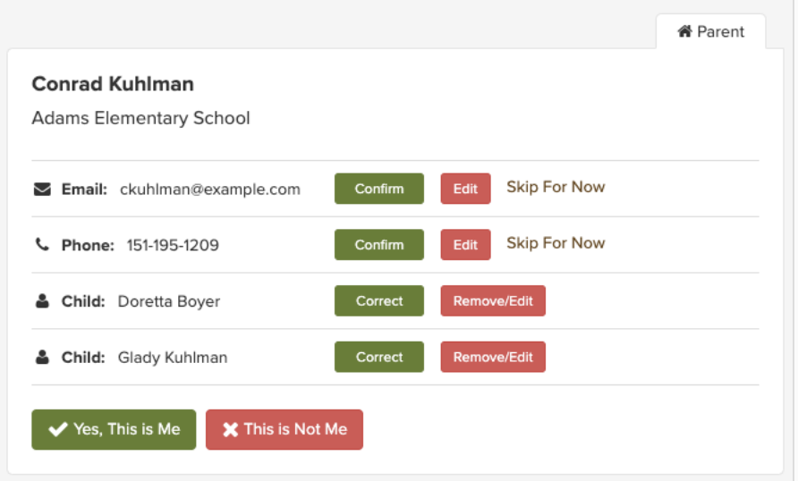Edit the email ckuhlman@example.com
Image resolution: width=798 pixels, height=481 pixels.
click(466, 189)
